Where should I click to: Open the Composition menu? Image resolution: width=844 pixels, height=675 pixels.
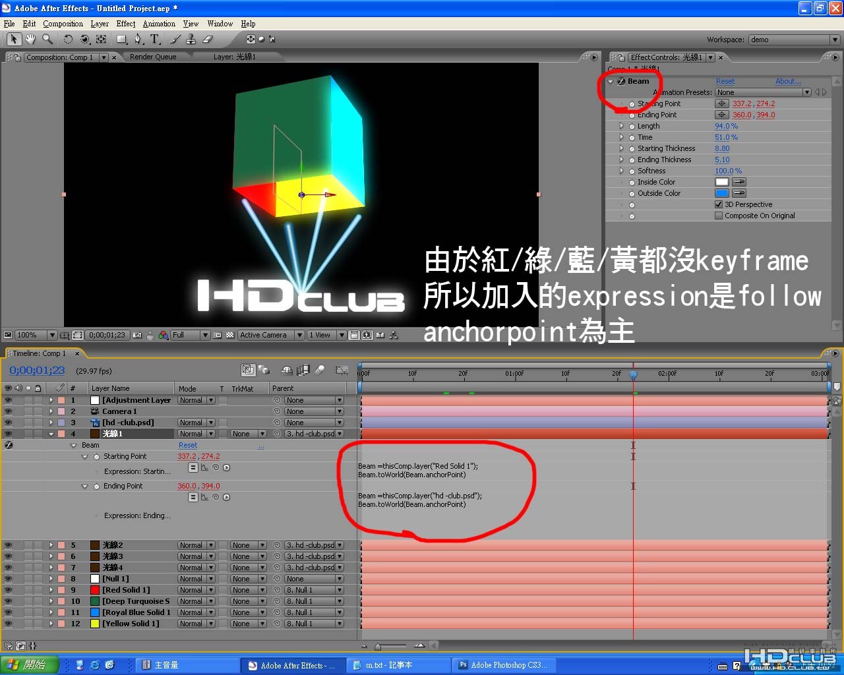click(x=63, y=24)
